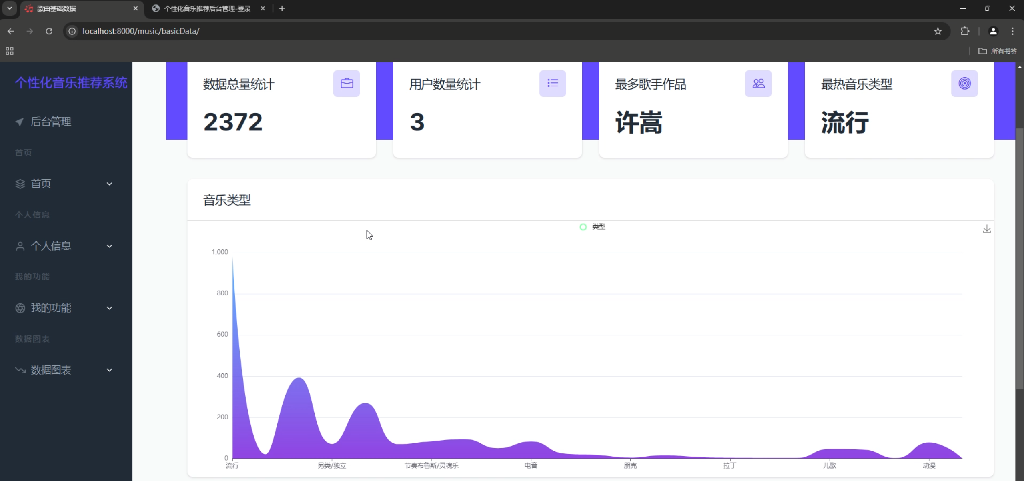Screen dimensions: 1024x481
Task: Switch to the 个性化音乐推荐后台管理-登录 tab
Action: 208,8
